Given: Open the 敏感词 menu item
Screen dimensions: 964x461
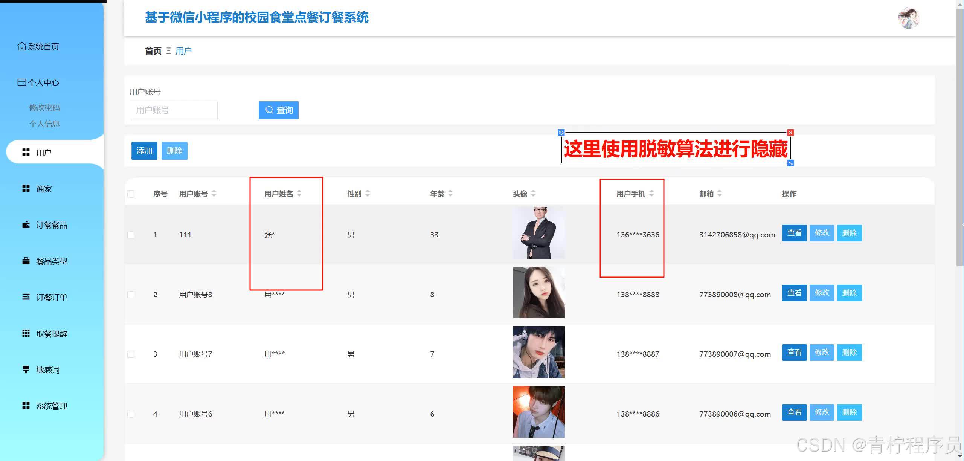Looking at the screenshot, I should click(47, 370).
